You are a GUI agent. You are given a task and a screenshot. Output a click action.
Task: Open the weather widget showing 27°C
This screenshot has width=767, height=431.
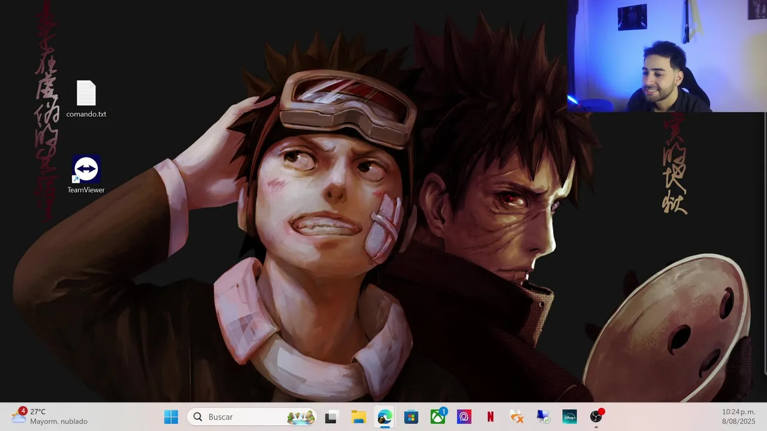tap(50, 416)
